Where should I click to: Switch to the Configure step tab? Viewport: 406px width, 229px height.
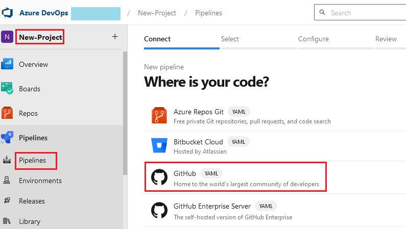tap(313, 39)
